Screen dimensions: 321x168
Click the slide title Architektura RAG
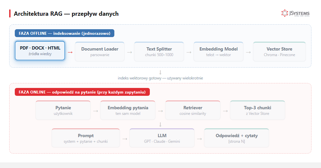[x=66, y=14]
